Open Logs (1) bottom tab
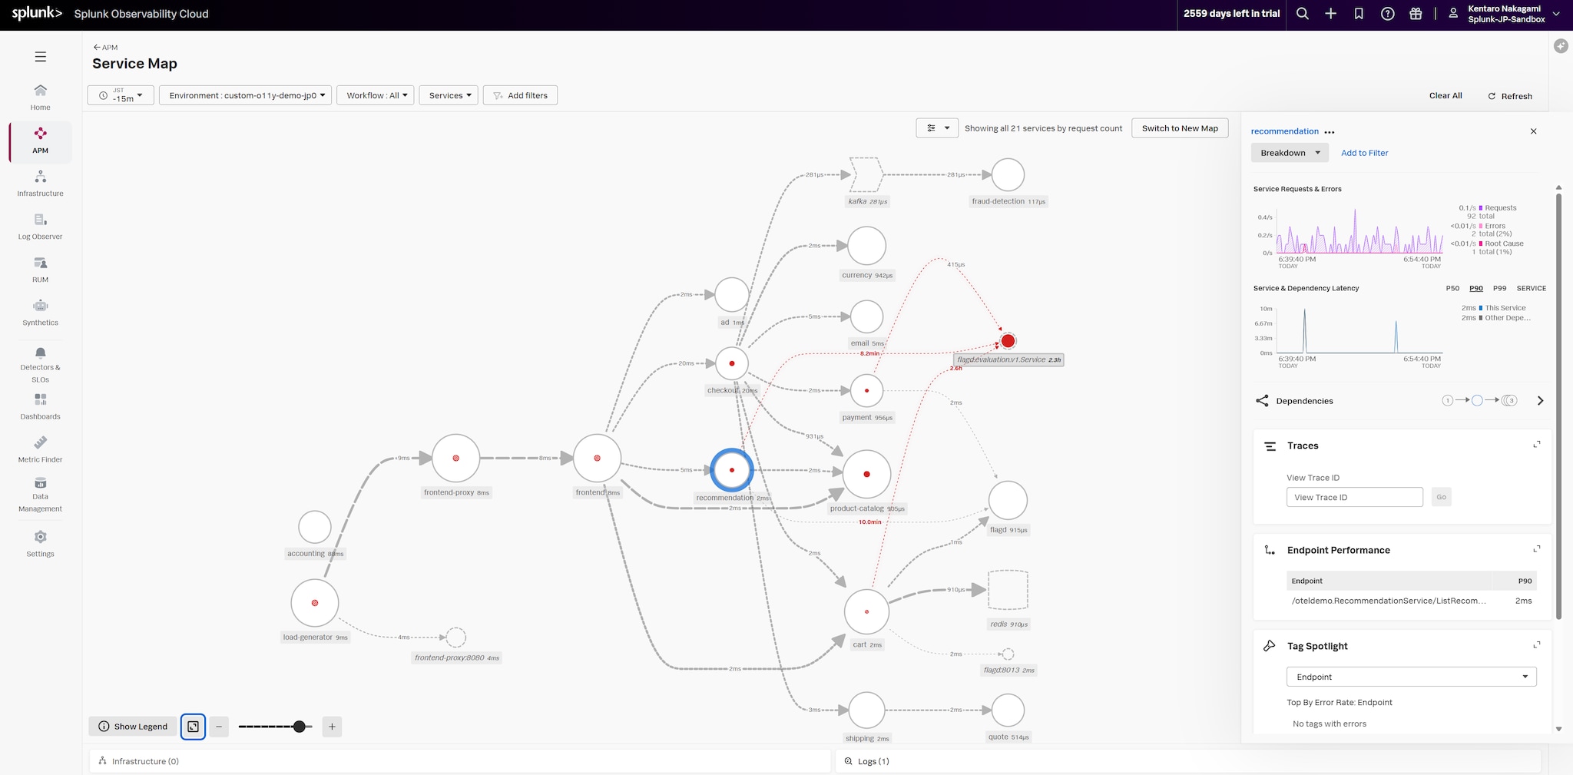 [1187, 761]
